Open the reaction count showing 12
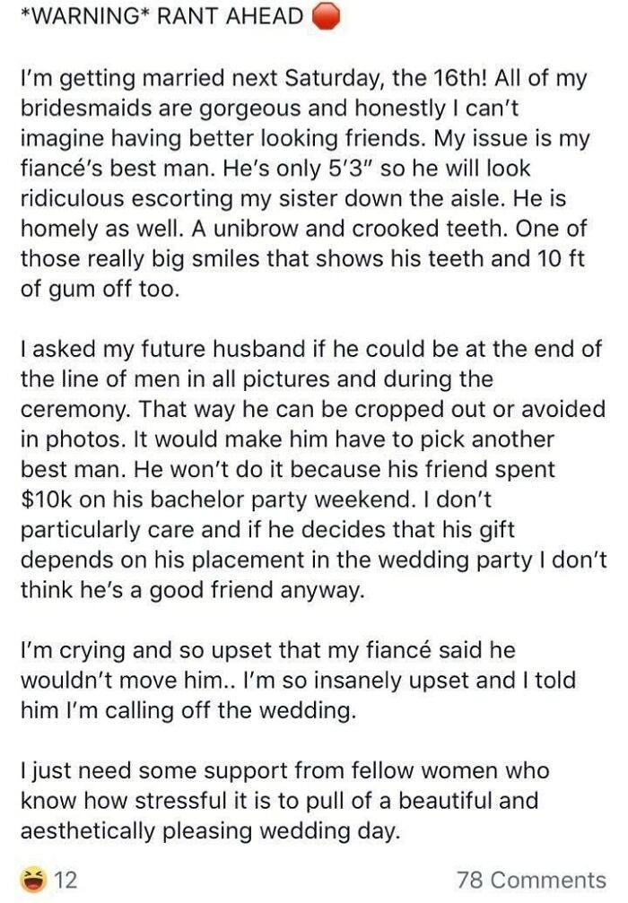Image resolution: width=628 pixels, height=903 pixels. click(x=66, y=880)
